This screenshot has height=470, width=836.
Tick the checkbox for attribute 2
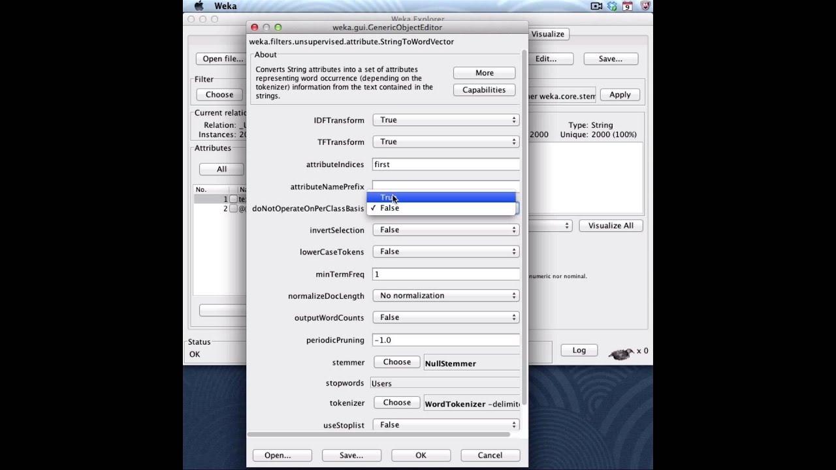click(x=233, y=209)
